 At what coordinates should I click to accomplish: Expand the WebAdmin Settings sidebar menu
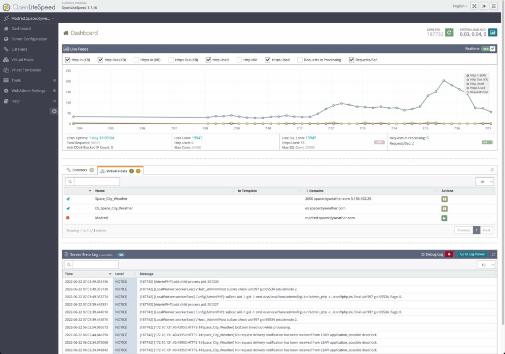pyautogui.click(x=54, y=90)
